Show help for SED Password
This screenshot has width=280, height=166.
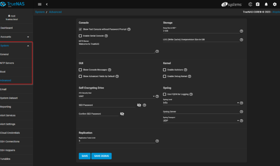coord(145,105)
